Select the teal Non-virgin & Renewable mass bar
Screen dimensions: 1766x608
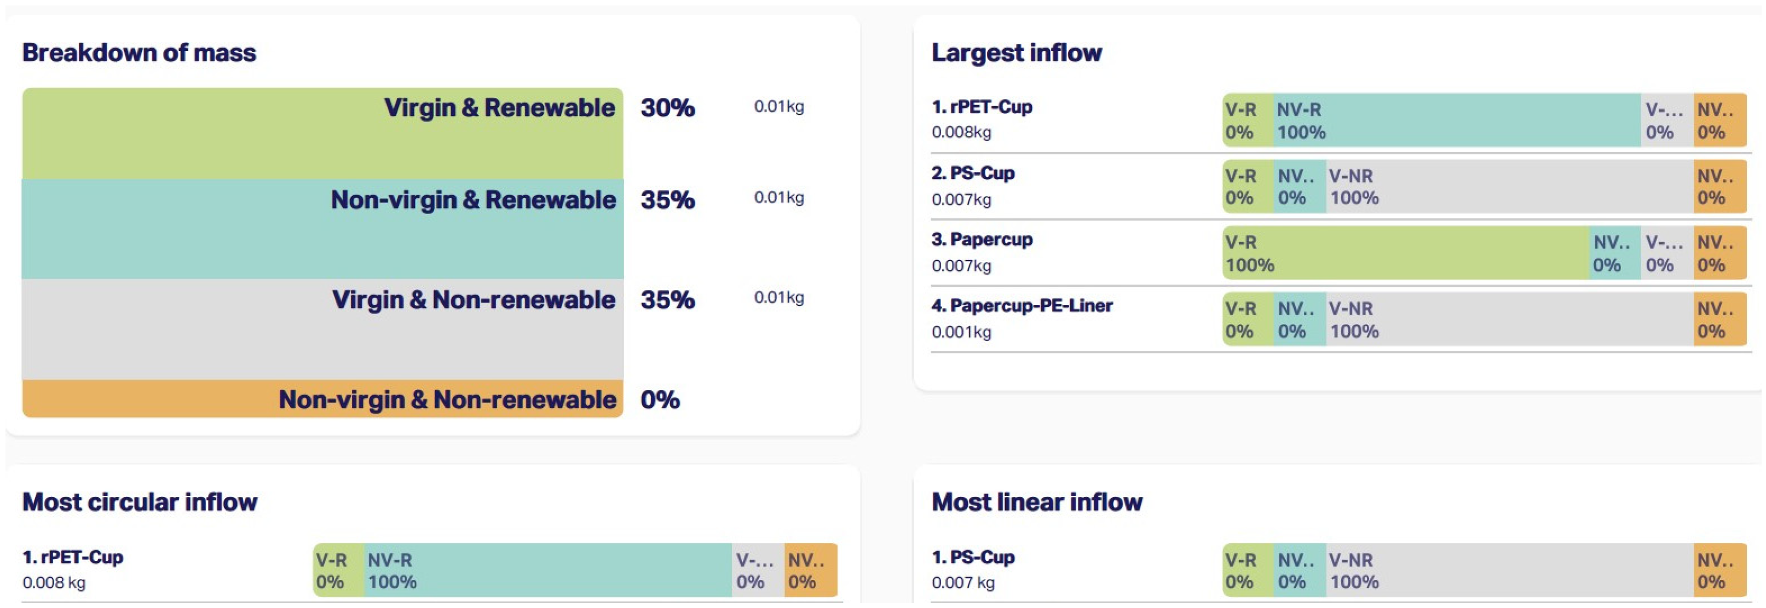322,229
